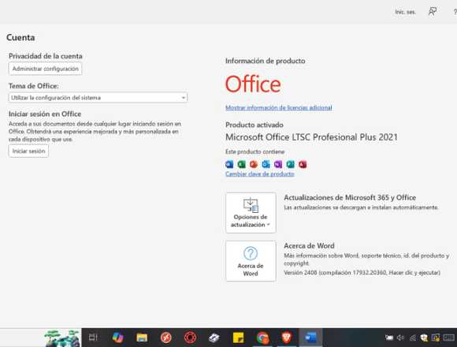Screen dimensions: 457x347
Task: Open the Acerca de Word info button
Action: tap(251, 261)
